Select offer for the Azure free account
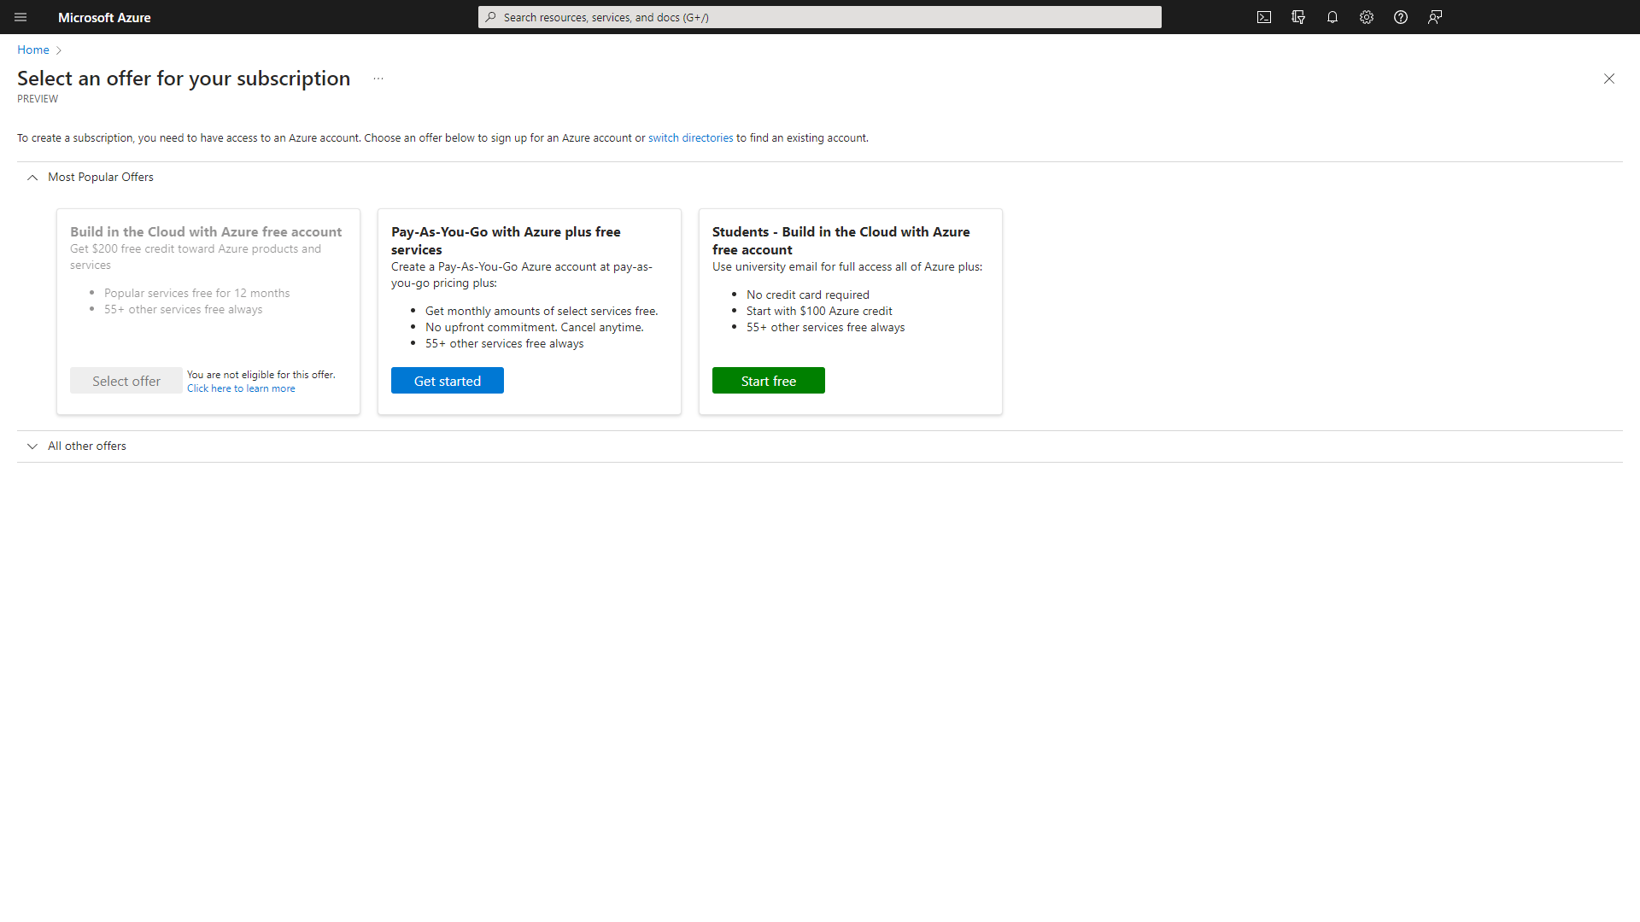1640x922 pixels. click(x=126, y=380)
